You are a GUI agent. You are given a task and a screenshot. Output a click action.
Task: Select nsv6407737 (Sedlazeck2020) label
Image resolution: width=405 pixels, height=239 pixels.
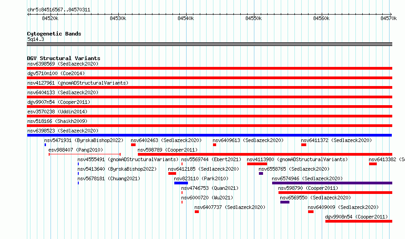coord(230,207)
